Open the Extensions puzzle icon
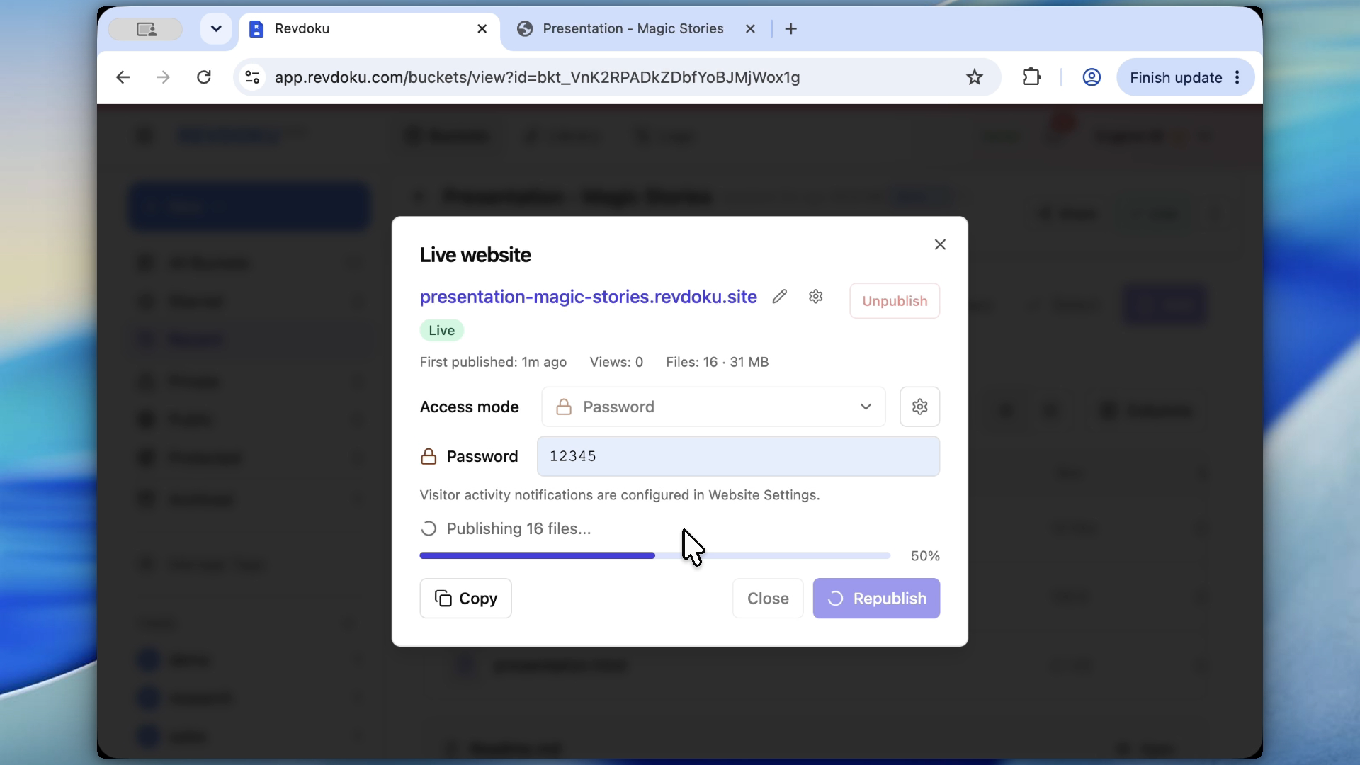Image resolution: width=1360 pixels, height=765 pixels. [x=1032, y=77]
